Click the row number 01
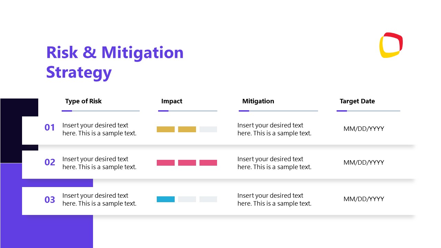441x248 pixels. point(50,128)
